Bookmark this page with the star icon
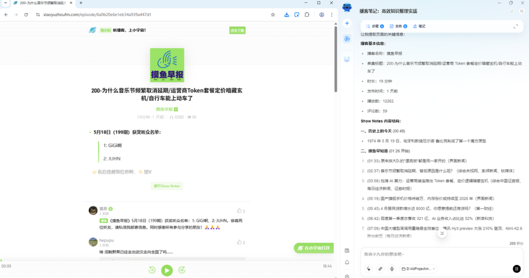529x278 pixels. pos(273,15)
